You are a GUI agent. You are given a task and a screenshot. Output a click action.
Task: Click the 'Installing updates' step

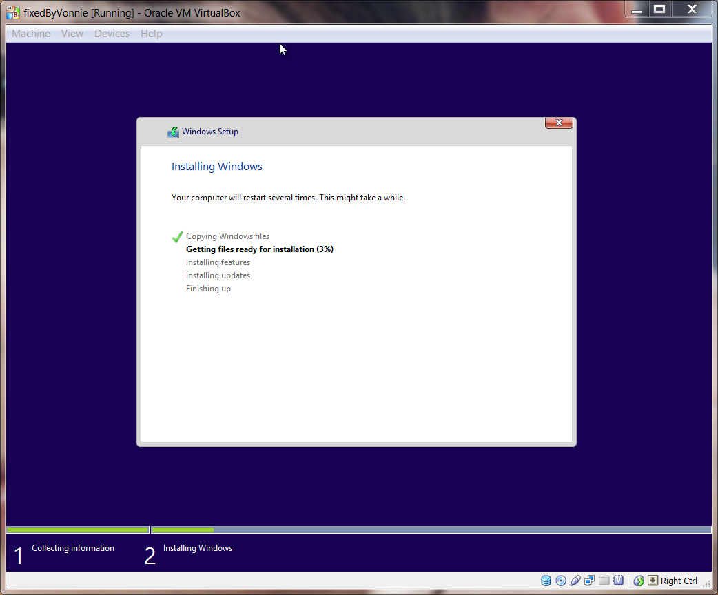pyautogui.click(x=218, y=275)
